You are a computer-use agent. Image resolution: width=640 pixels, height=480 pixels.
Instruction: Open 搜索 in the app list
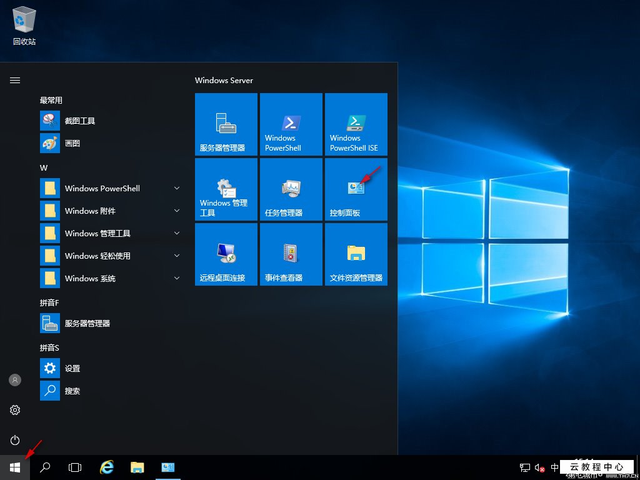tap(110, 391)
